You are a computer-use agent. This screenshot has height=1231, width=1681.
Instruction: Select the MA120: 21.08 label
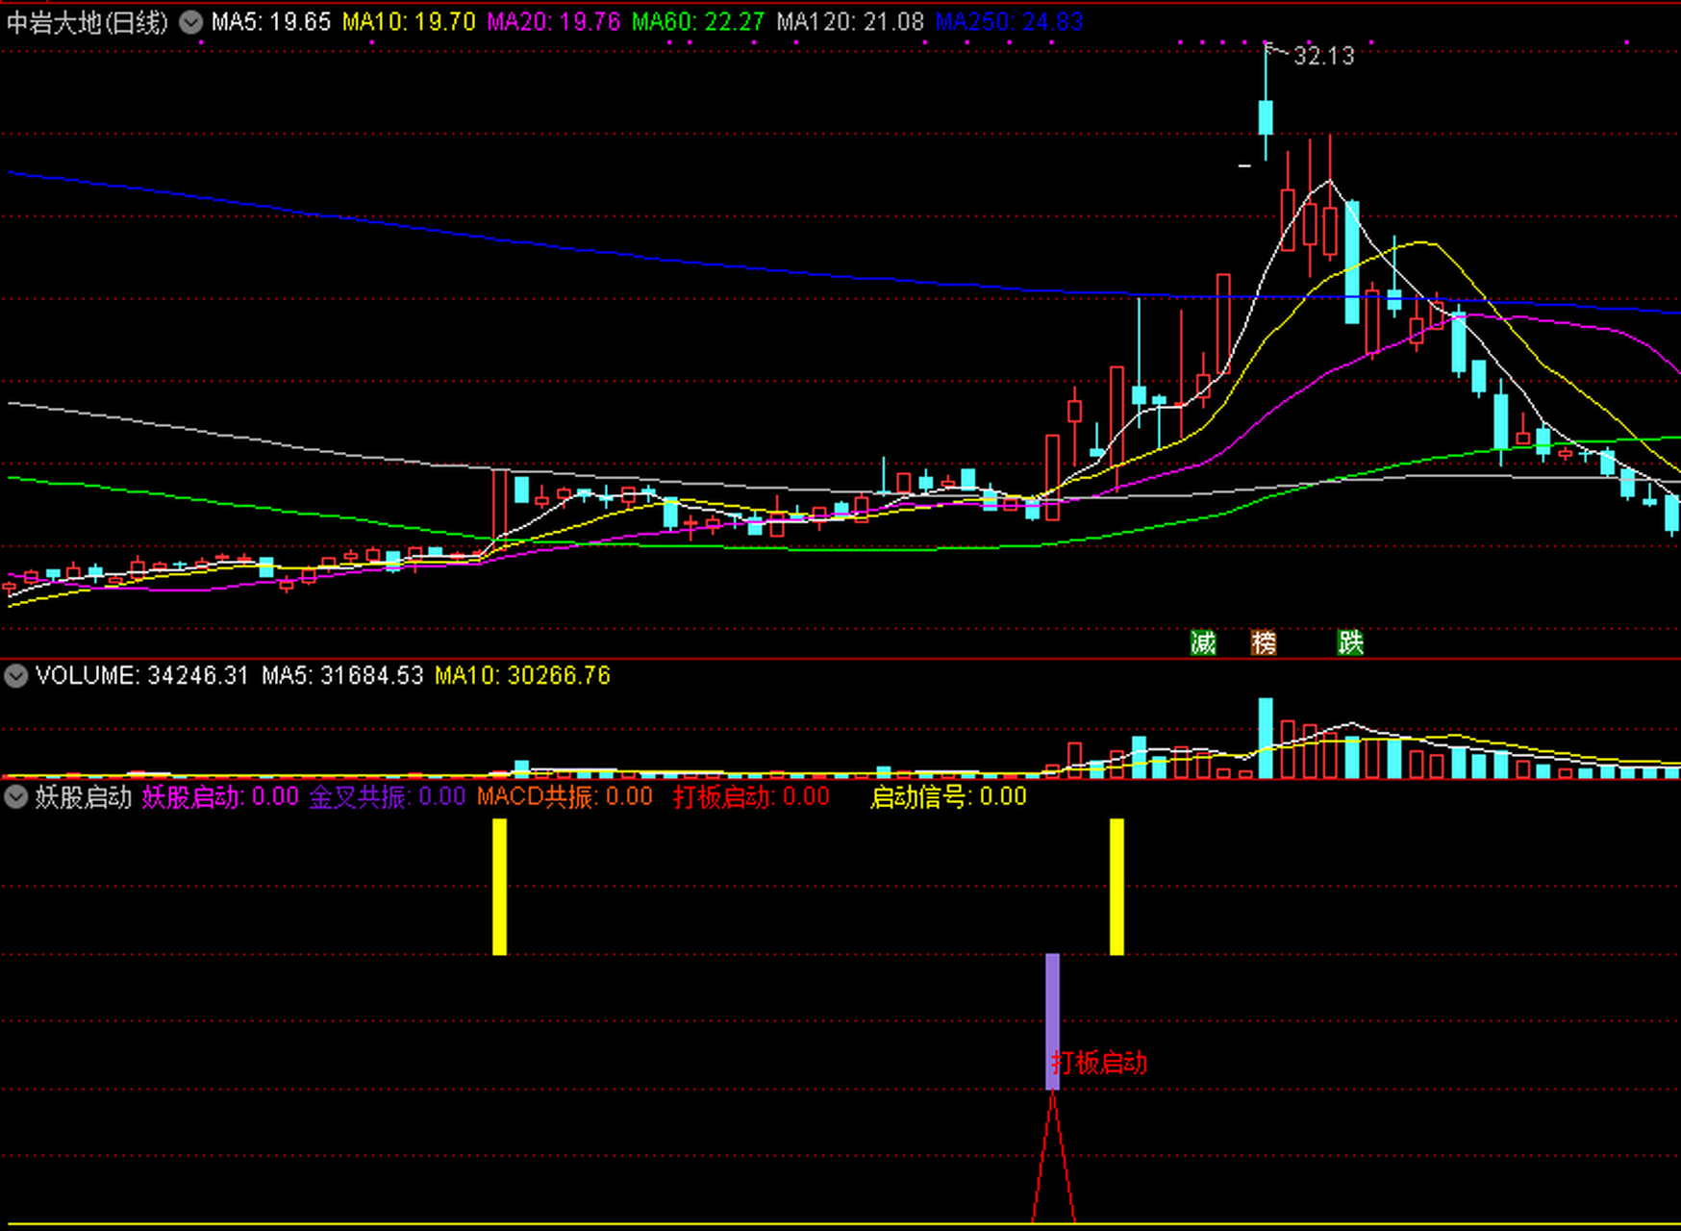[850, 22]
